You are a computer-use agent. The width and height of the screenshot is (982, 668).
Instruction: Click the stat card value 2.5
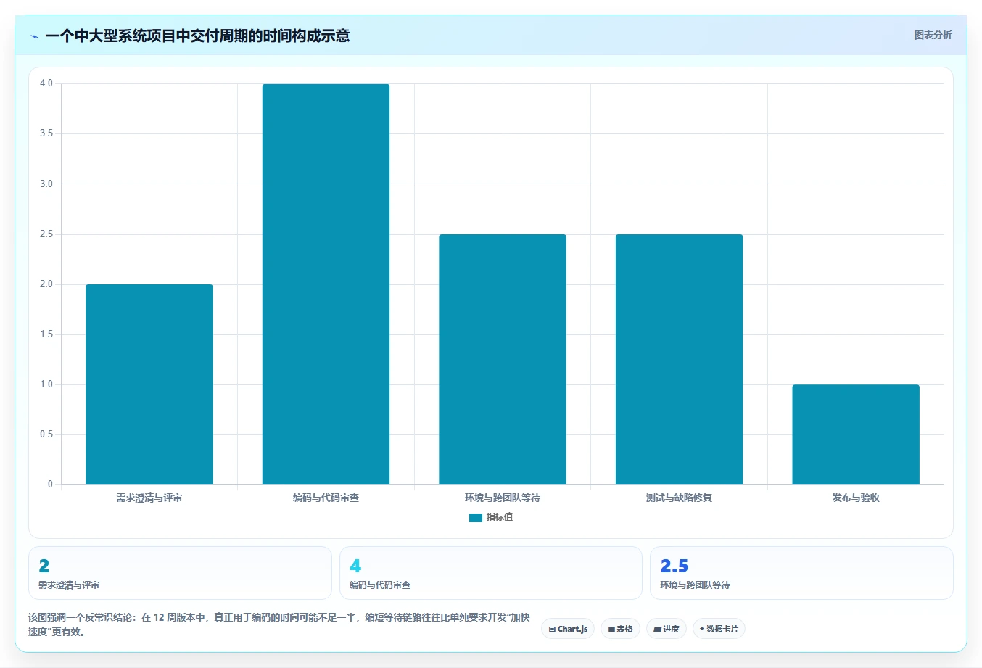point(674,566)
